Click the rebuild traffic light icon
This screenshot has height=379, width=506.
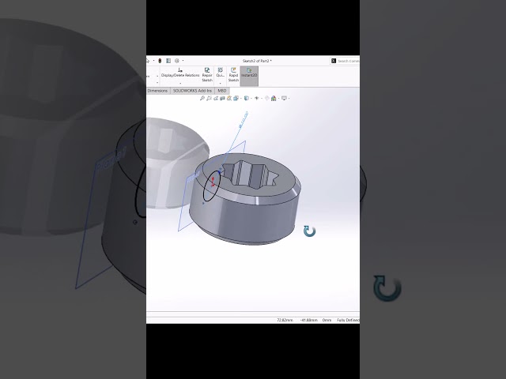pos(160,61)
